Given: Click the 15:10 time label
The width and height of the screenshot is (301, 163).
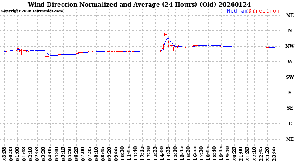Looking at the screenshot, I should pyautogui.click(x=175, y=154).
